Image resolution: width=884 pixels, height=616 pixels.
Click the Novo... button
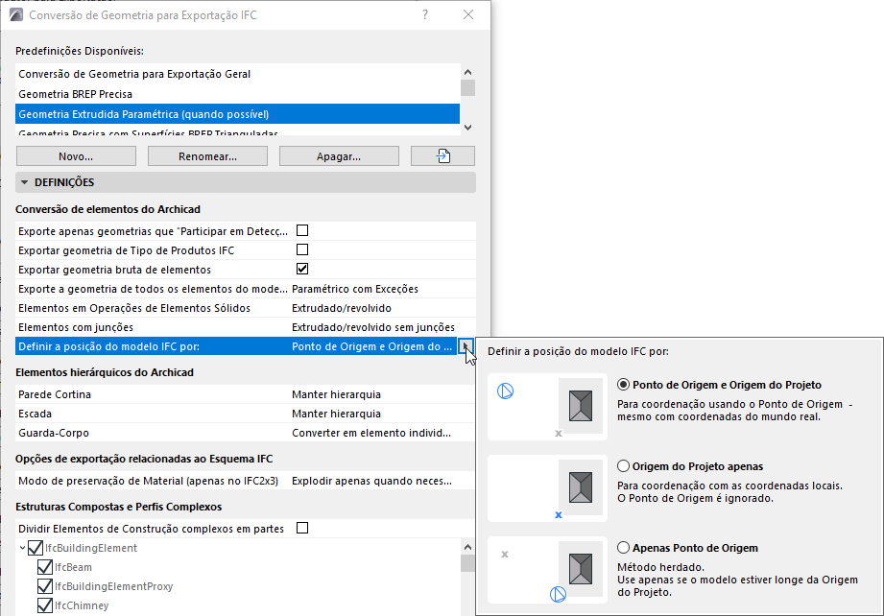coord(76,156)
